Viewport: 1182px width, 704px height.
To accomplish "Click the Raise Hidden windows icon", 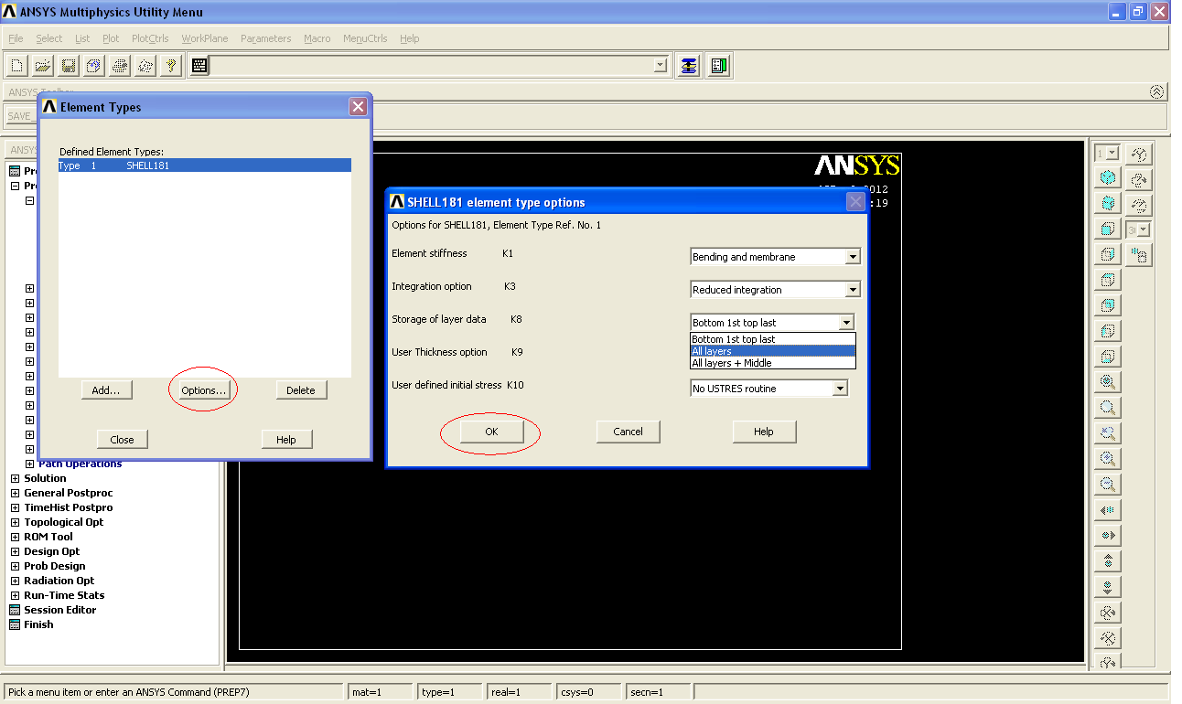I will click(689, 66).
